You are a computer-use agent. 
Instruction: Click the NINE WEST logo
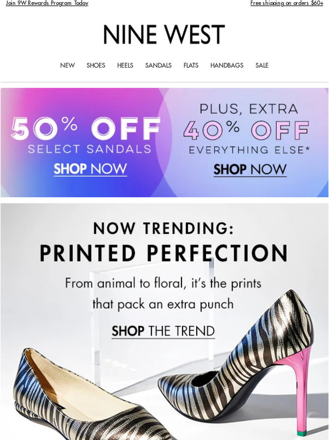(164, 35)
